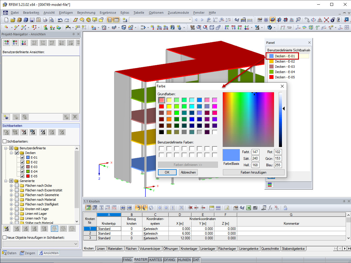
Task: Open a file with the folder icon
Action: [x=13, y=20]
